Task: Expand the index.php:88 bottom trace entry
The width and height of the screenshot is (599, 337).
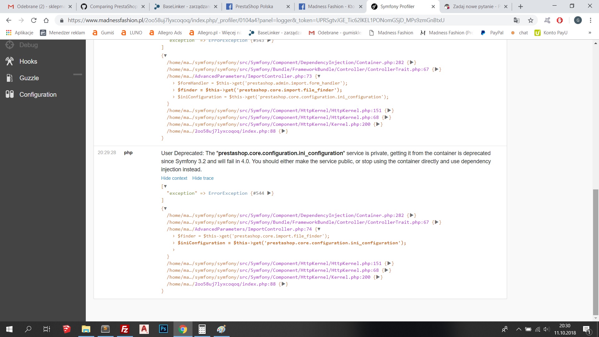Action: click(x=283, y=284)
